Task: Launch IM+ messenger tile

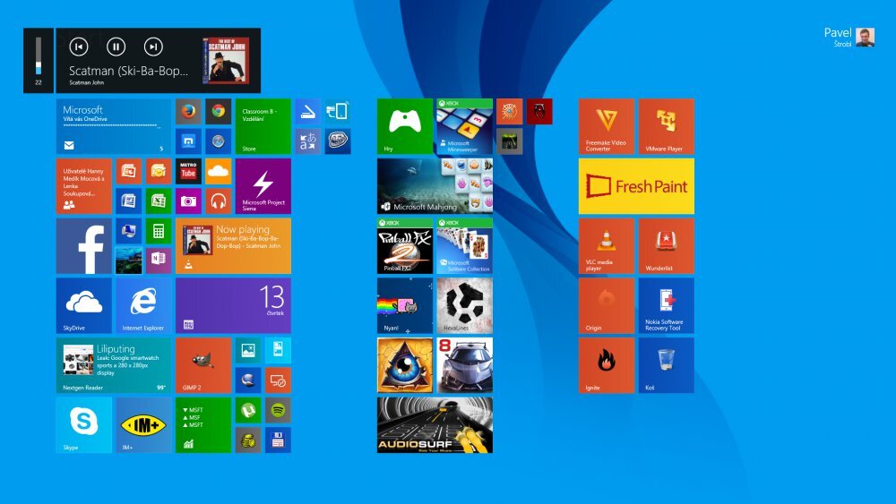Action: pyautogui.click(x=143, y=425)
